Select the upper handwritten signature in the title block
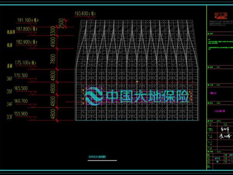Image resolution: width=233 pixels, height=175 pixels. (225, 129)
